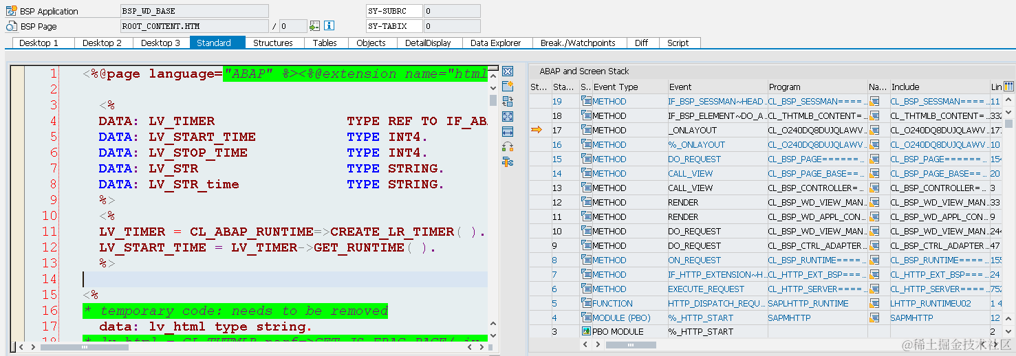The image size is (1016, 356).
Task: Open the stack table layout settings icon
Action: [1009, 87]
